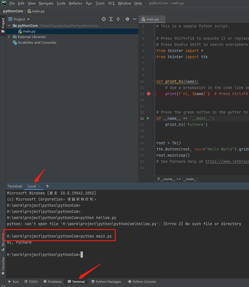249x287 pixels.
Task: Open the Project panel settings gear
Action: click(x=127, y=19)
